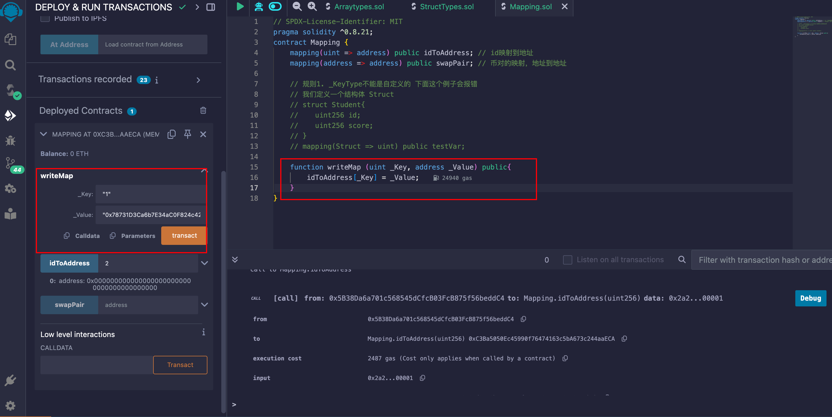Open the Plugin manager plug icon
The height and width of the screenshot is (417, 832).
pos(10,381)
